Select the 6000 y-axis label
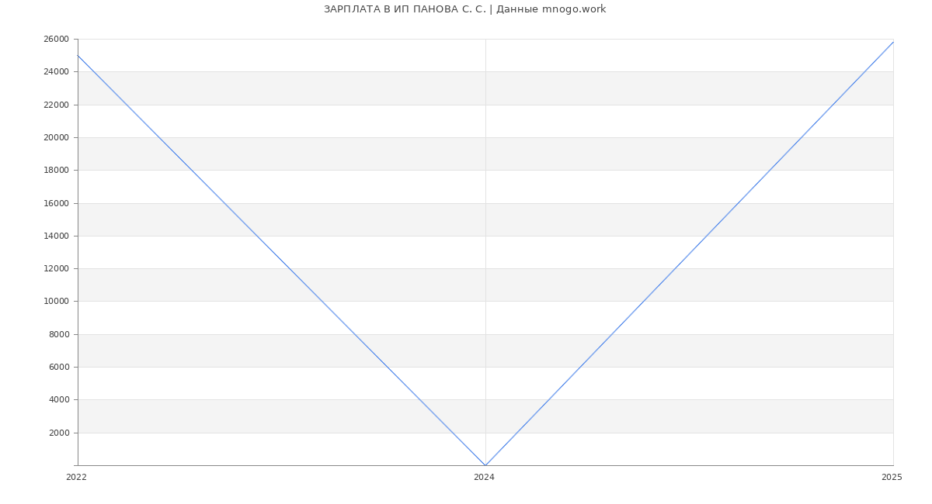 [59, 367]
